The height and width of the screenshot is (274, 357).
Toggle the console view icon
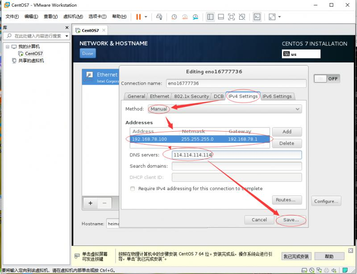tap(257, 17)
